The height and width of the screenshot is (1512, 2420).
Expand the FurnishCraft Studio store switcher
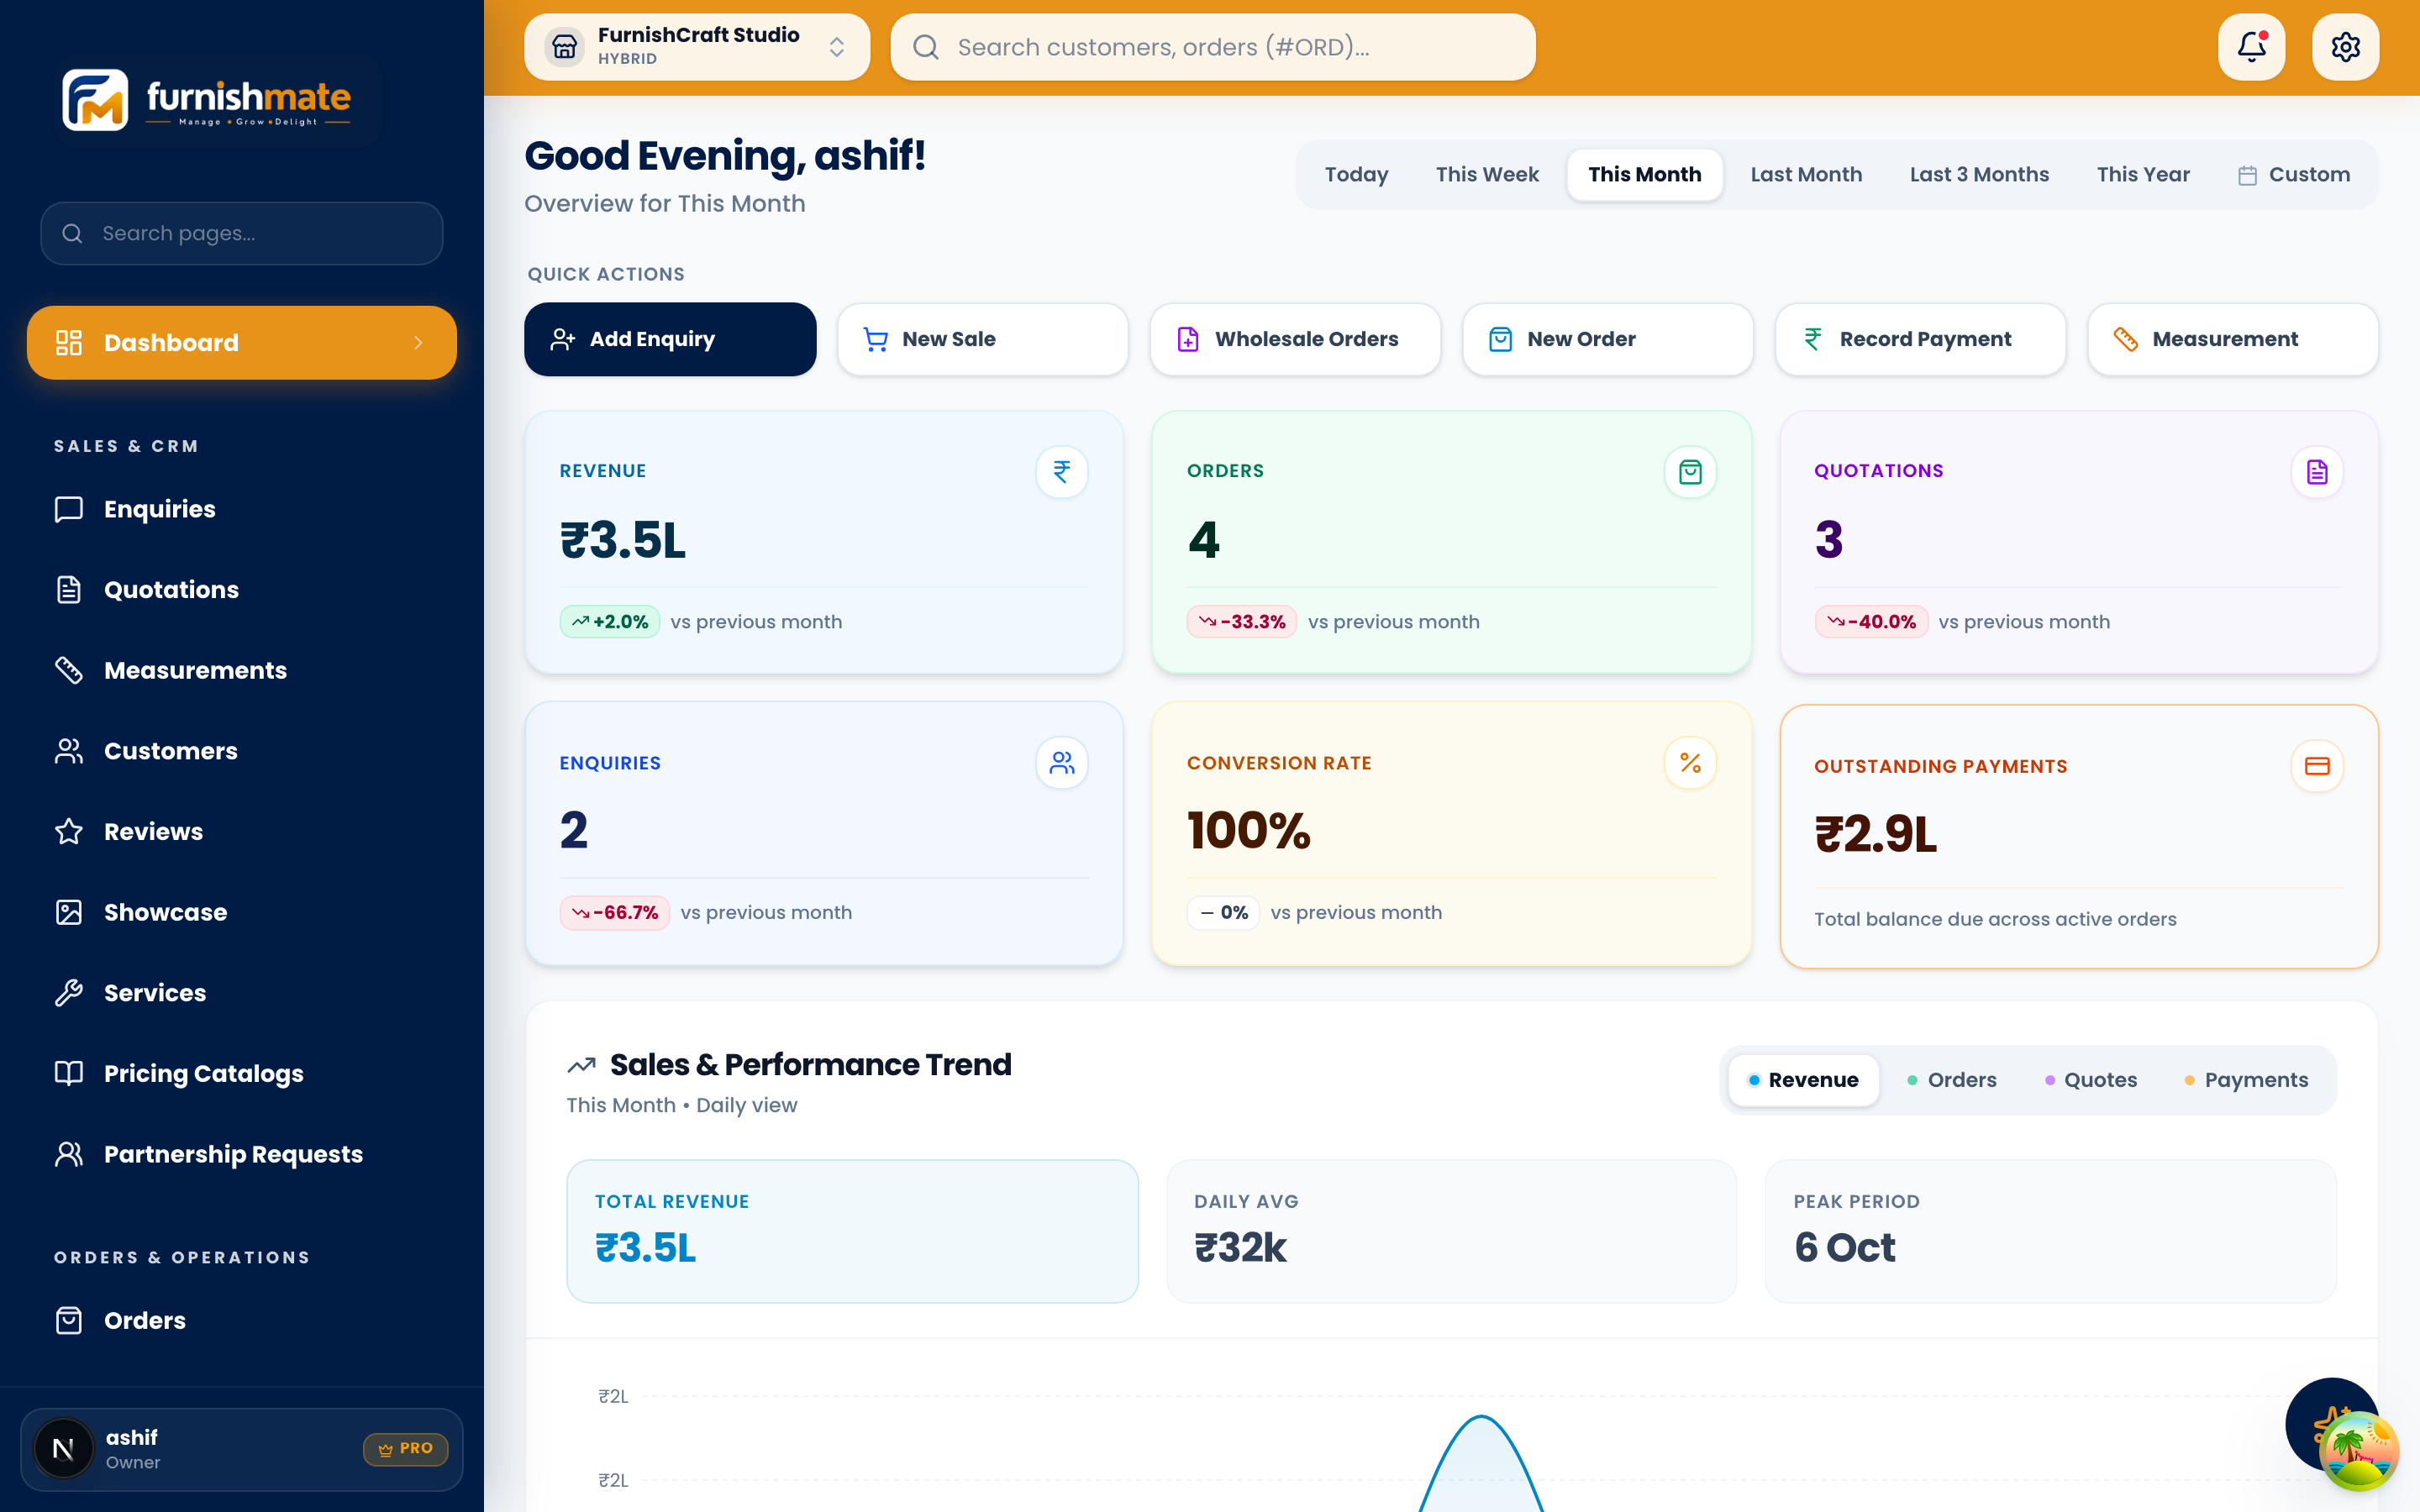pos(697,47)
